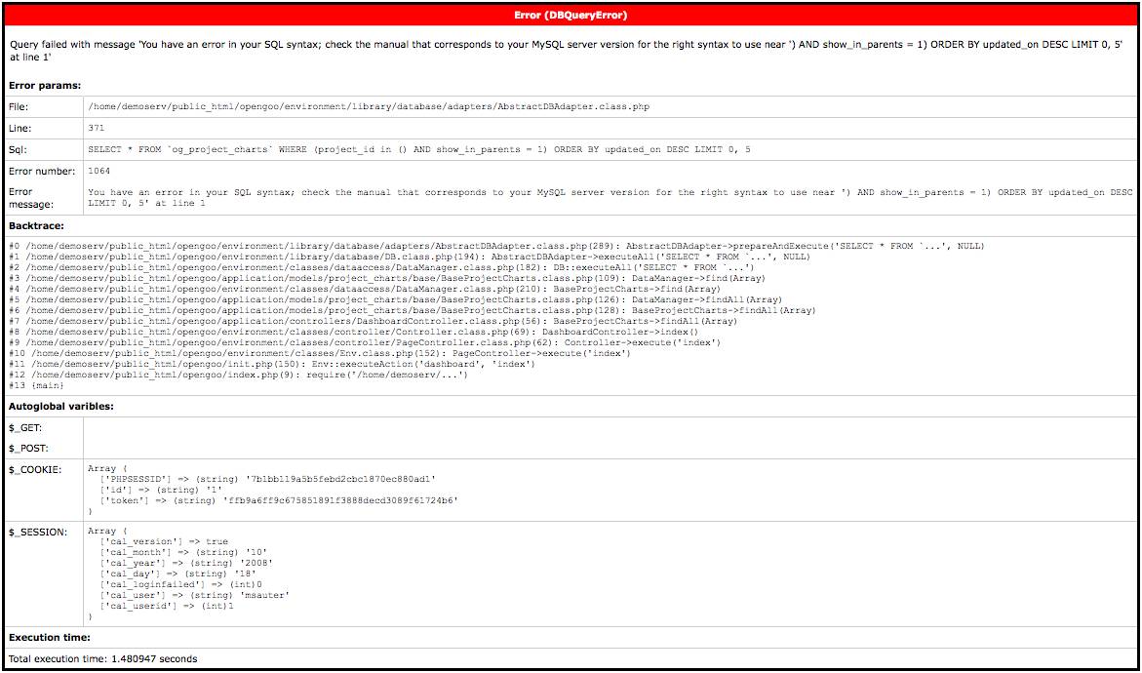Click the red Error (DBQueryError) title bar
The width and height of the screenshot is (1142, 673).
click(x=571, y=16)
